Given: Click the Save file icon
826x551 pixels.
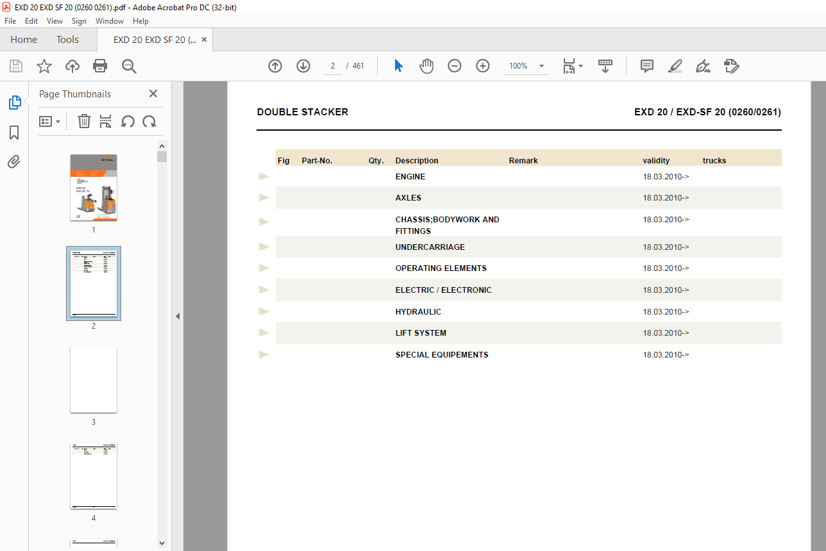Looking at the screenshot, I should 16,66.
